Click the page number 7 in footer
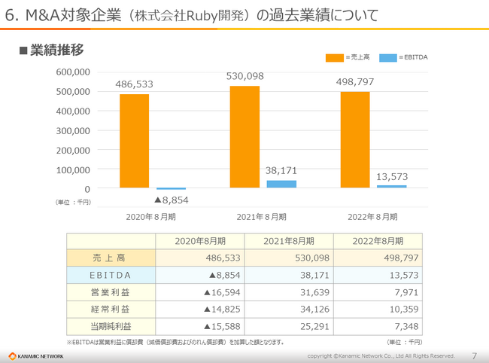Image resolution: width=489 pixels, height=363 pixels. (474, 355)
